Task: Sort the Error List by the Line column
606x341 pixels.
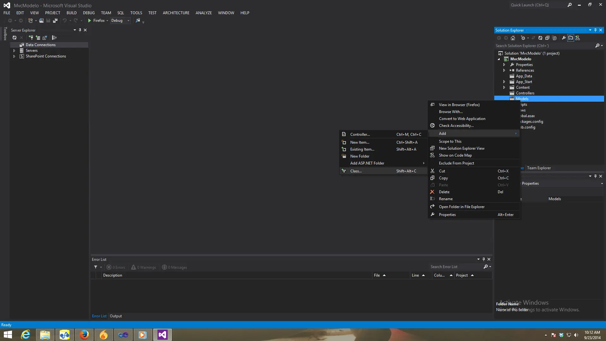Action: click(421, 275)
